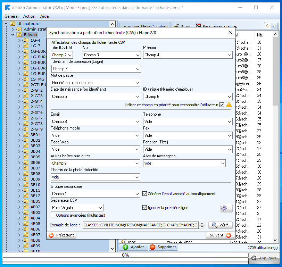Open the Identifiant de connexion dropdown
Image resolution: width=282 pixels, height=267 pixels.
96,69
